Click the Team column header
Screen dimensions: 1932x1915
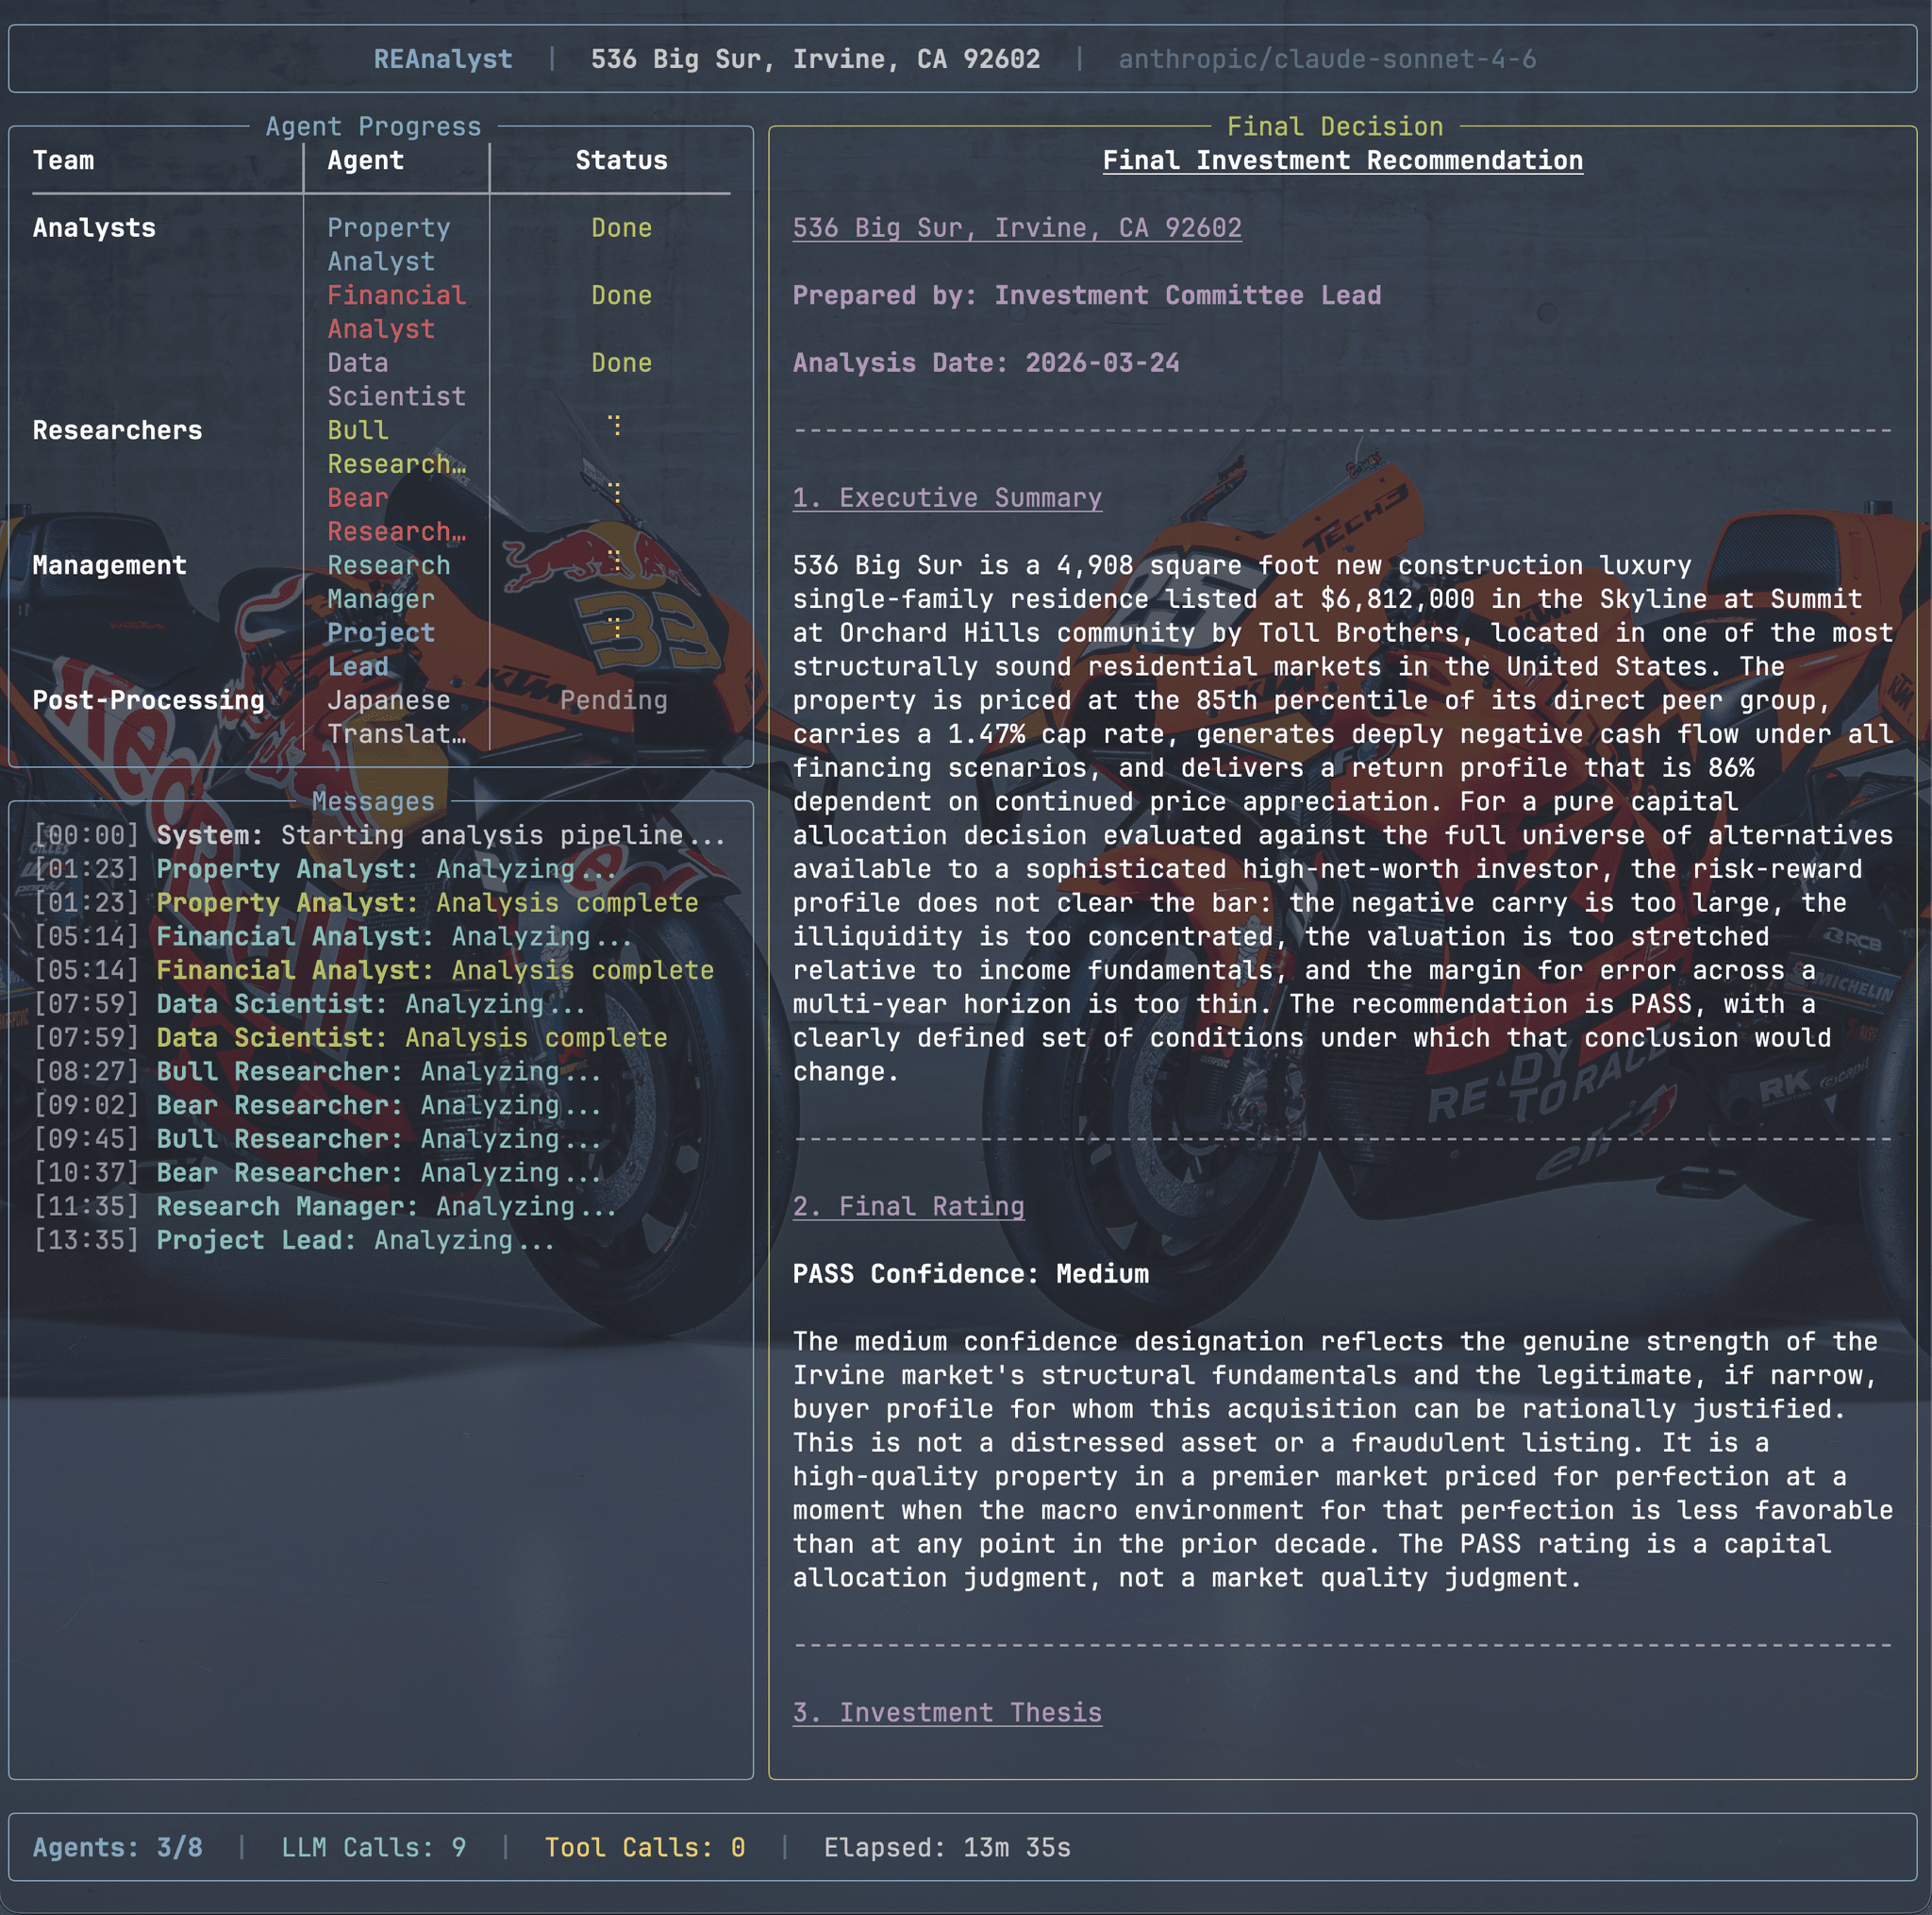pyautogui.click(x=63, y=161)
